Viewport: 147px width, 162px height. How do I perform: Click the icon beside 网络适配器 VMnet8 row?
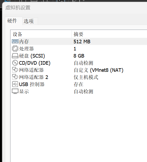point(15,70)
